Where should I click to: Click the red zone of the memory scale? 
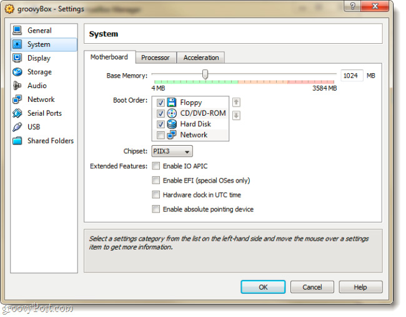pos(310,82)
